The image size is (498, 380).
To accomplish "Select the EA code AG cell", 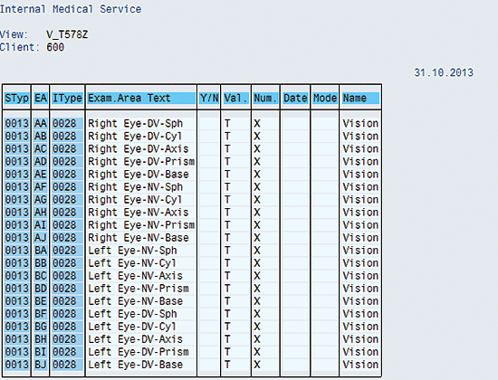I will point(41,200).
